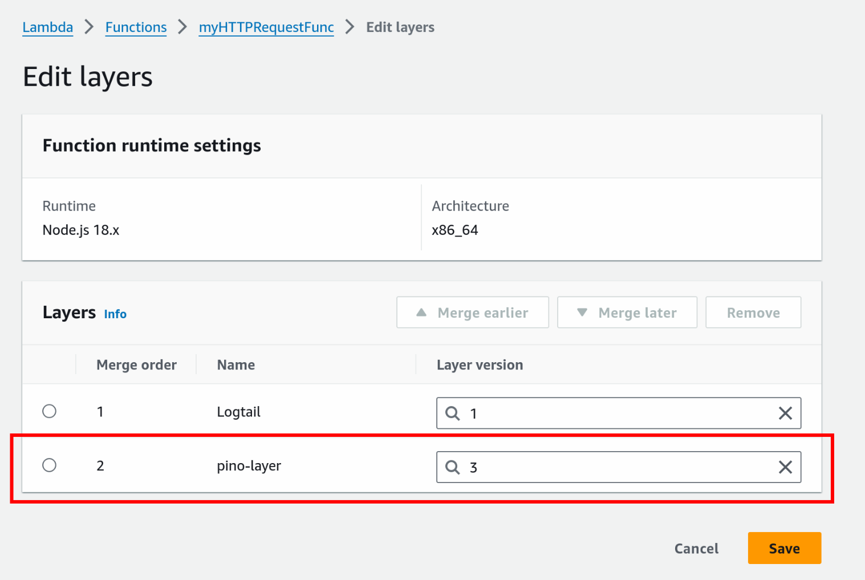Navigate to the Functions breadcrumb

[x=136, y=27]
